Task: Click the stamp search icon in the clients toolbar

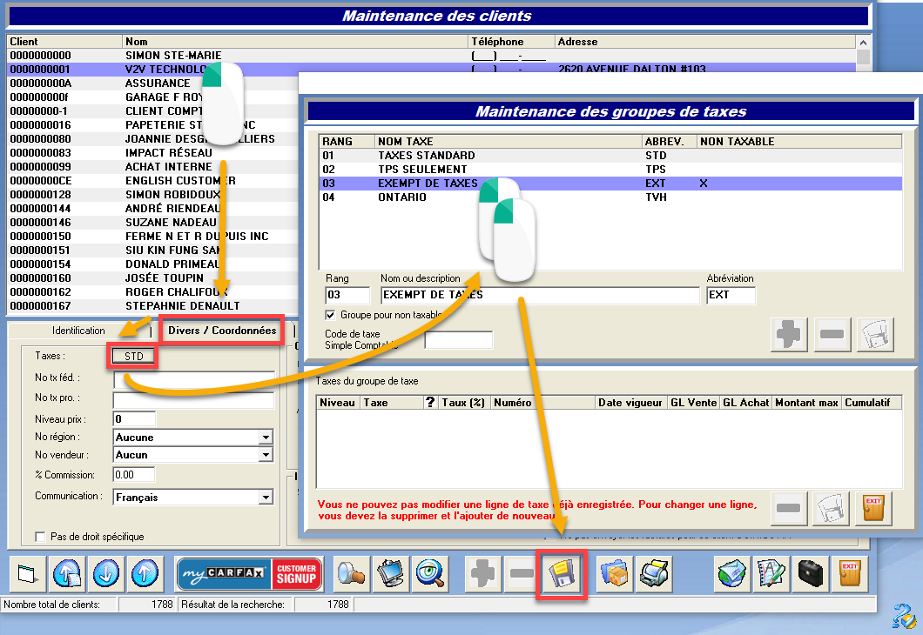Action: point(352,573)
